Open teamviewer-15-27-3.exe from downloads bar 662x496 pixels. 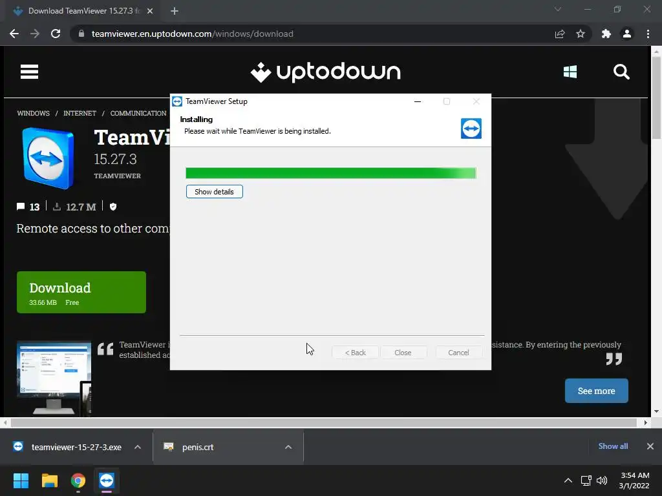pos(76,447)
